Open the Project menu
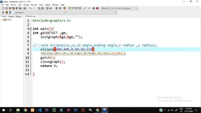 tap(26, 5)
